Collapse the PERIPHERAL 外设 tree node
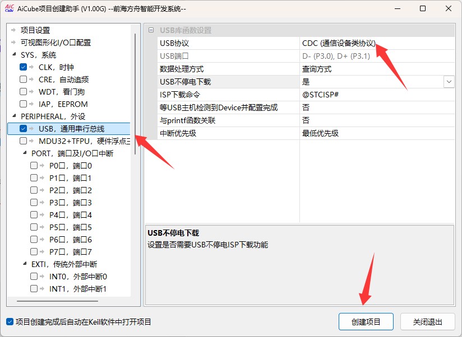Image resolution: width=462 pixels, height=337 pixels. click(14, 116)
